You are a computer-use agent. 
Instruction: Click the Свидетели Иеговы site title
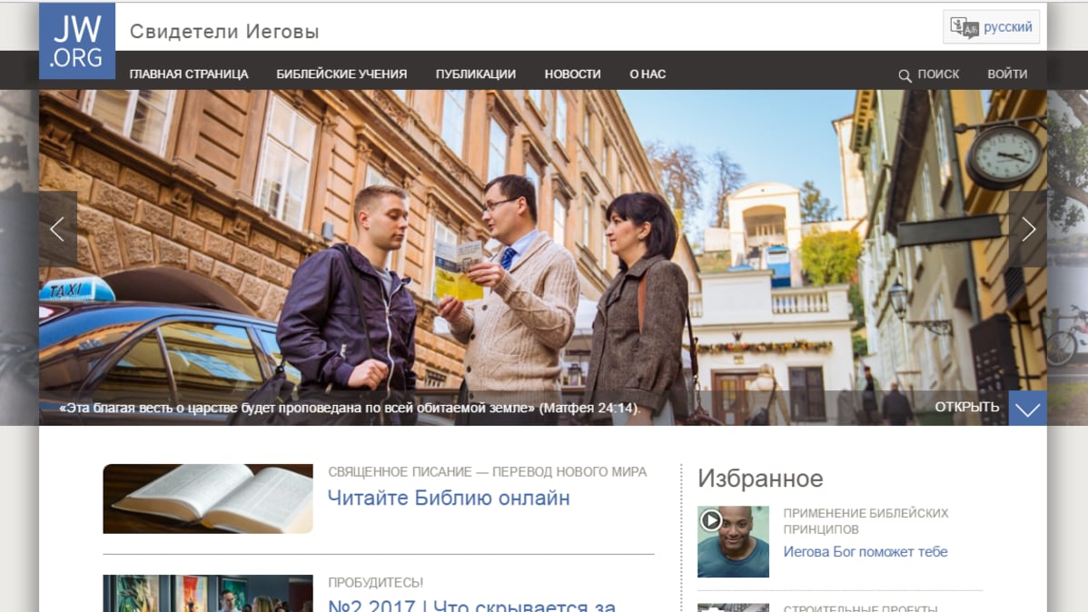click(x=224, y=31)
